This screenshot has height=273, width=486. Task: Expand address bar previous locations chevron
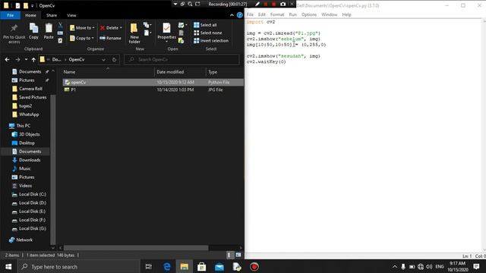tap(103, 59)
